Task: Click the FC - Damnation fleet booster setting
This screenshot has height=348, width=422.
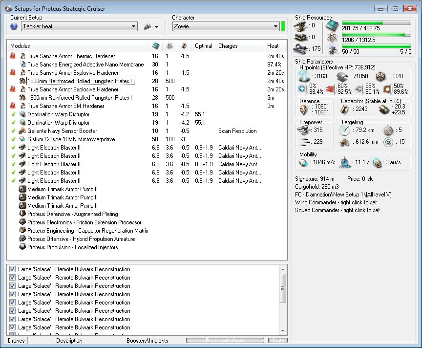Action: [x=343, y=195]
